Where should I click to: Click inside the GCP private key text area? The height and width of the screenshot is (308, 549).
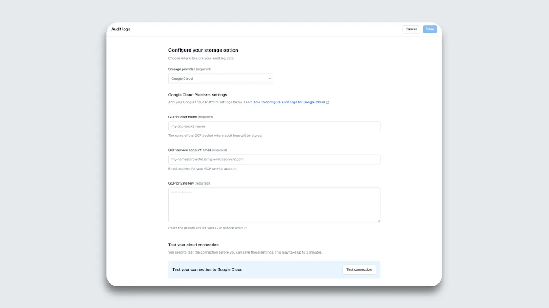pos(274,205)
